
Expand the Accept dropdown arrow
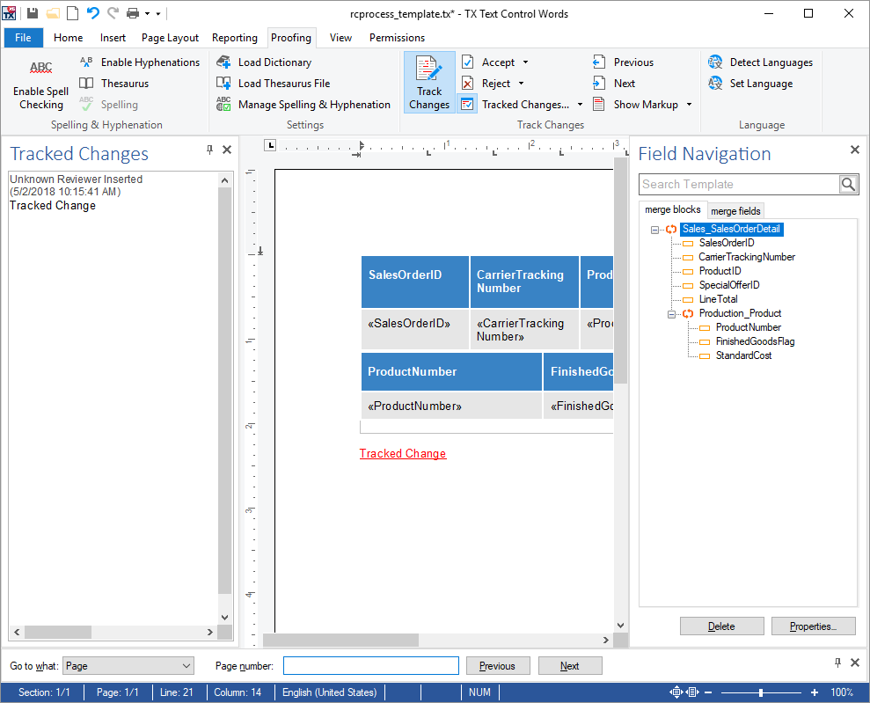(x=526, y=62)
